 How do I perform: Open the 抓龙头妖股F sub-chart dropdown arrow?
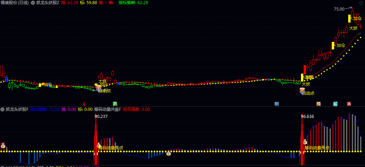[2, 109]
